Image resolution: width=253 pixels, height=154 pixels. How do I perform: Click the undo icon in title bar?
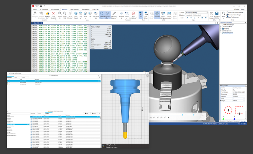[x=38, y=6]
